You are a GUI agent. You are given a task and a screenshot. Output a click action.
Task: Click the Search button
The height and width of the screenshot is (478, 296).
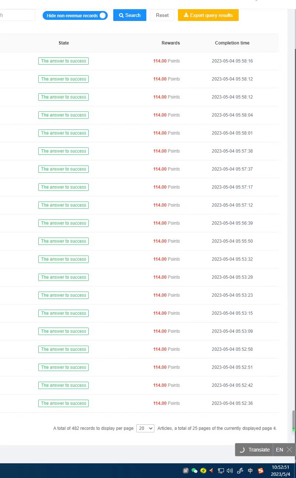point(129,15)
